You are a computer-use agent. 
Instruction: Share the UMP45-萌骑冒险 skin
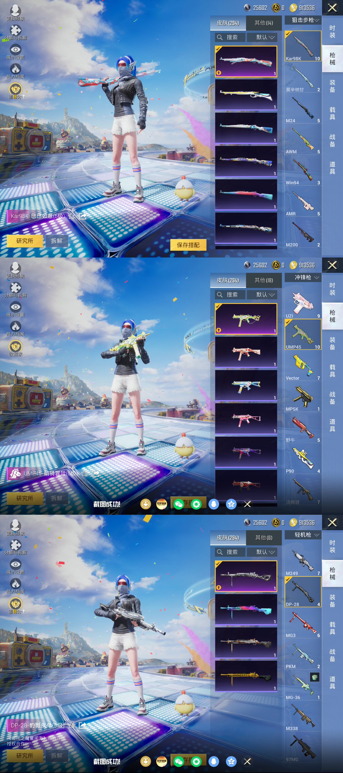click(95, 474)
